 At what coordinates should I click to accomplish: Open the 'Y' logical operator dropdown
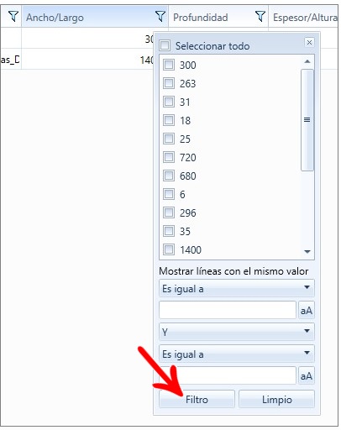(x=237, y=332)
